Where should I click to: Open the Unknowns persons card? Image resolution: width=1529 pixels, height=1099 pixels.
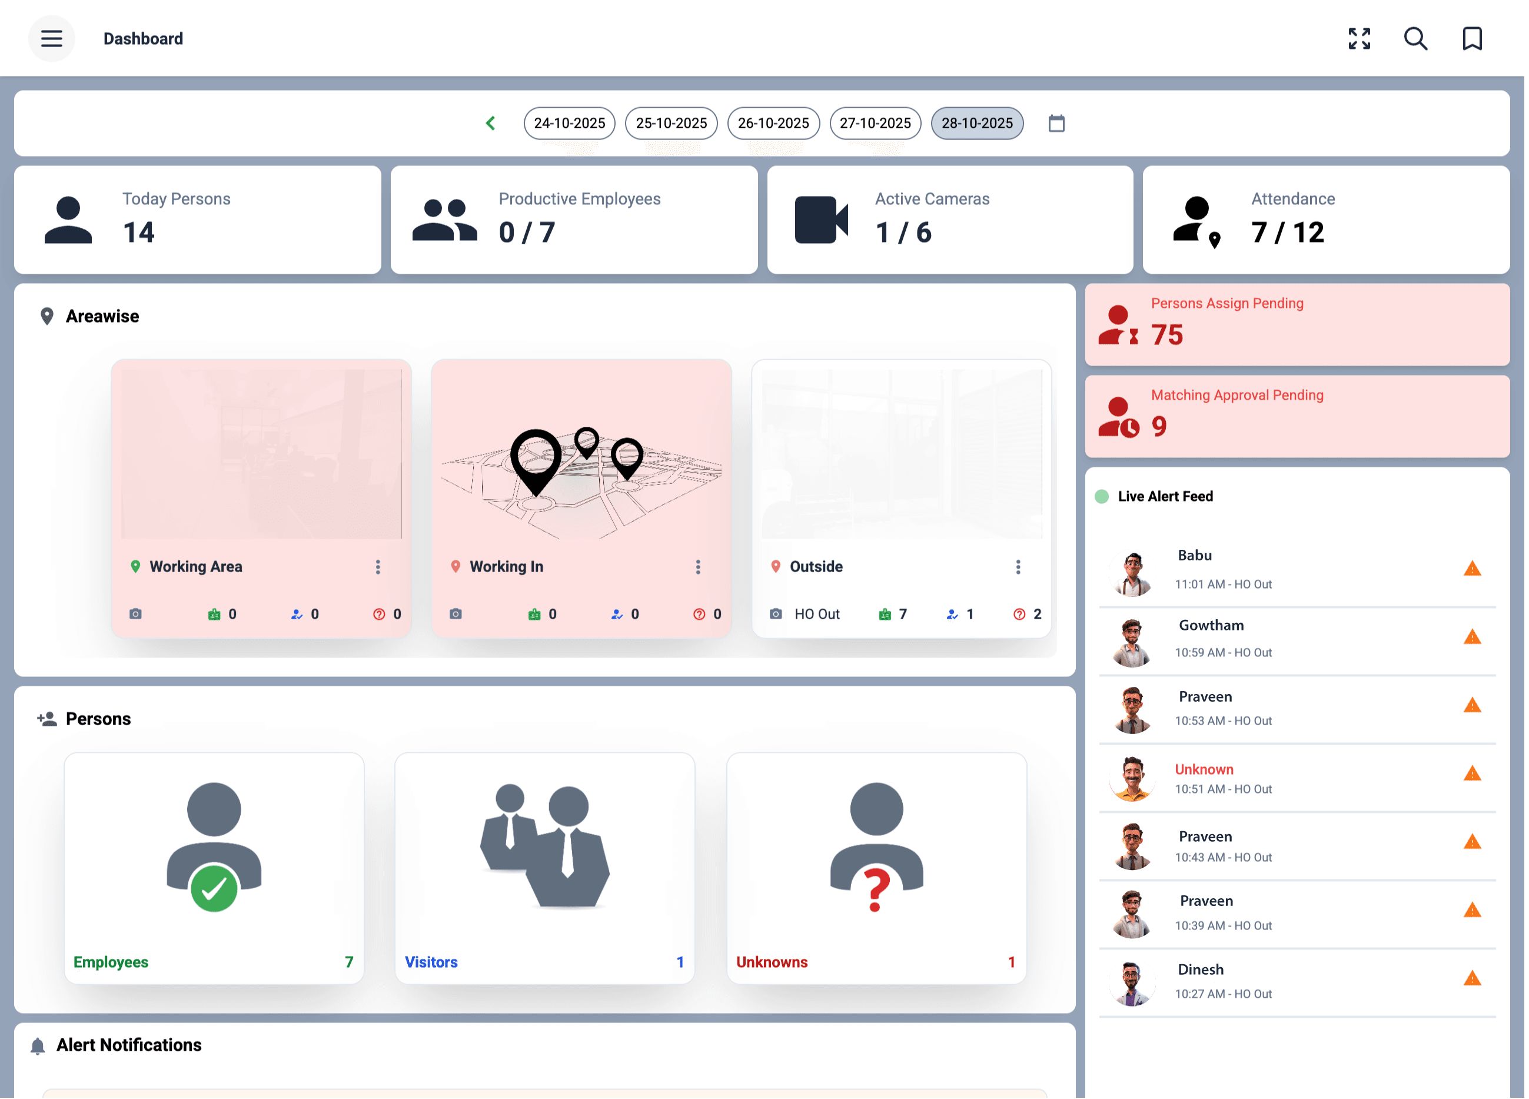(877, 869)
